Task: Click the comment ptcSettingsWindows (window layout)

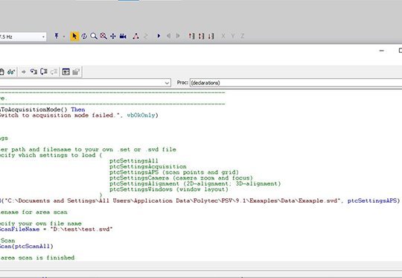Action: 169,189
